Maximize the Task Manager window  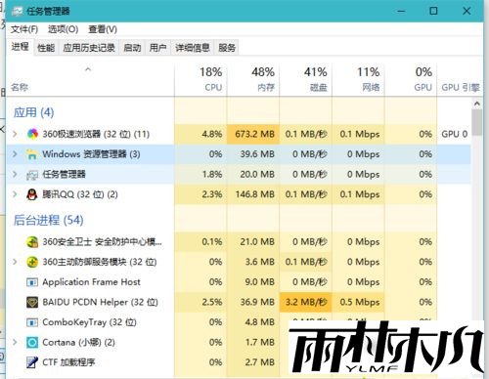coord(433,11)
